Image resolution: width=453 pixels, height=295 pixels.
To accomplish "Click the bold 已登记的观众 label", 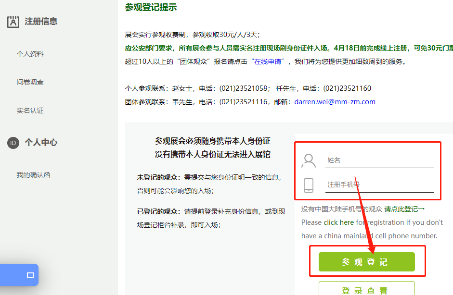I will pos(157,212).
